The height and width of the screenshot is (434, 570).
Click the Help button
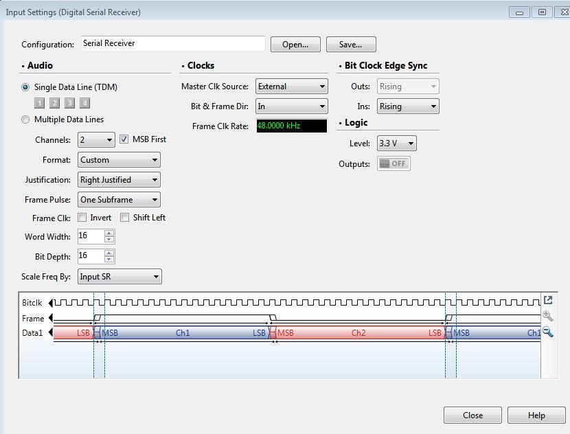[x=536, y=415]
